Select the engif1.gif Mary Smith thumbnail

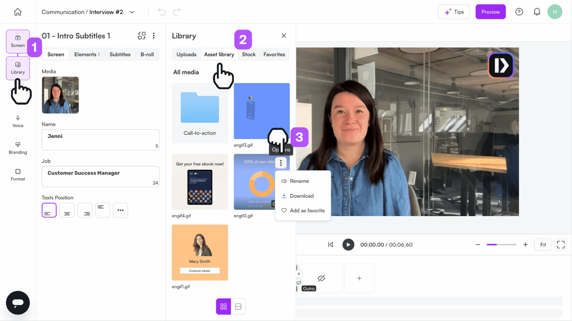[200, 253]
